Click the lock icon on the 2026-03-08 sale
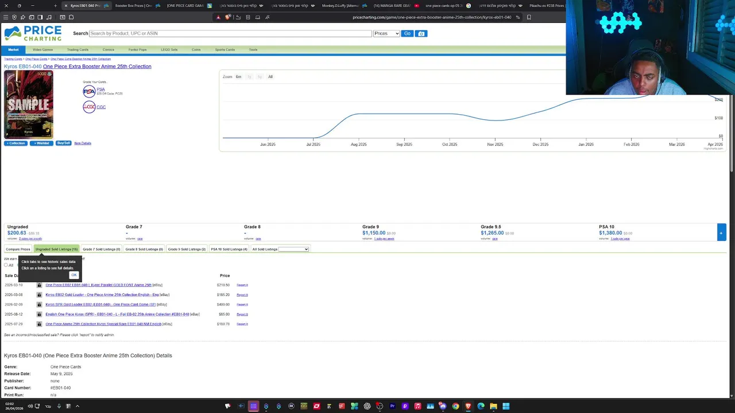 coord(39,295)
